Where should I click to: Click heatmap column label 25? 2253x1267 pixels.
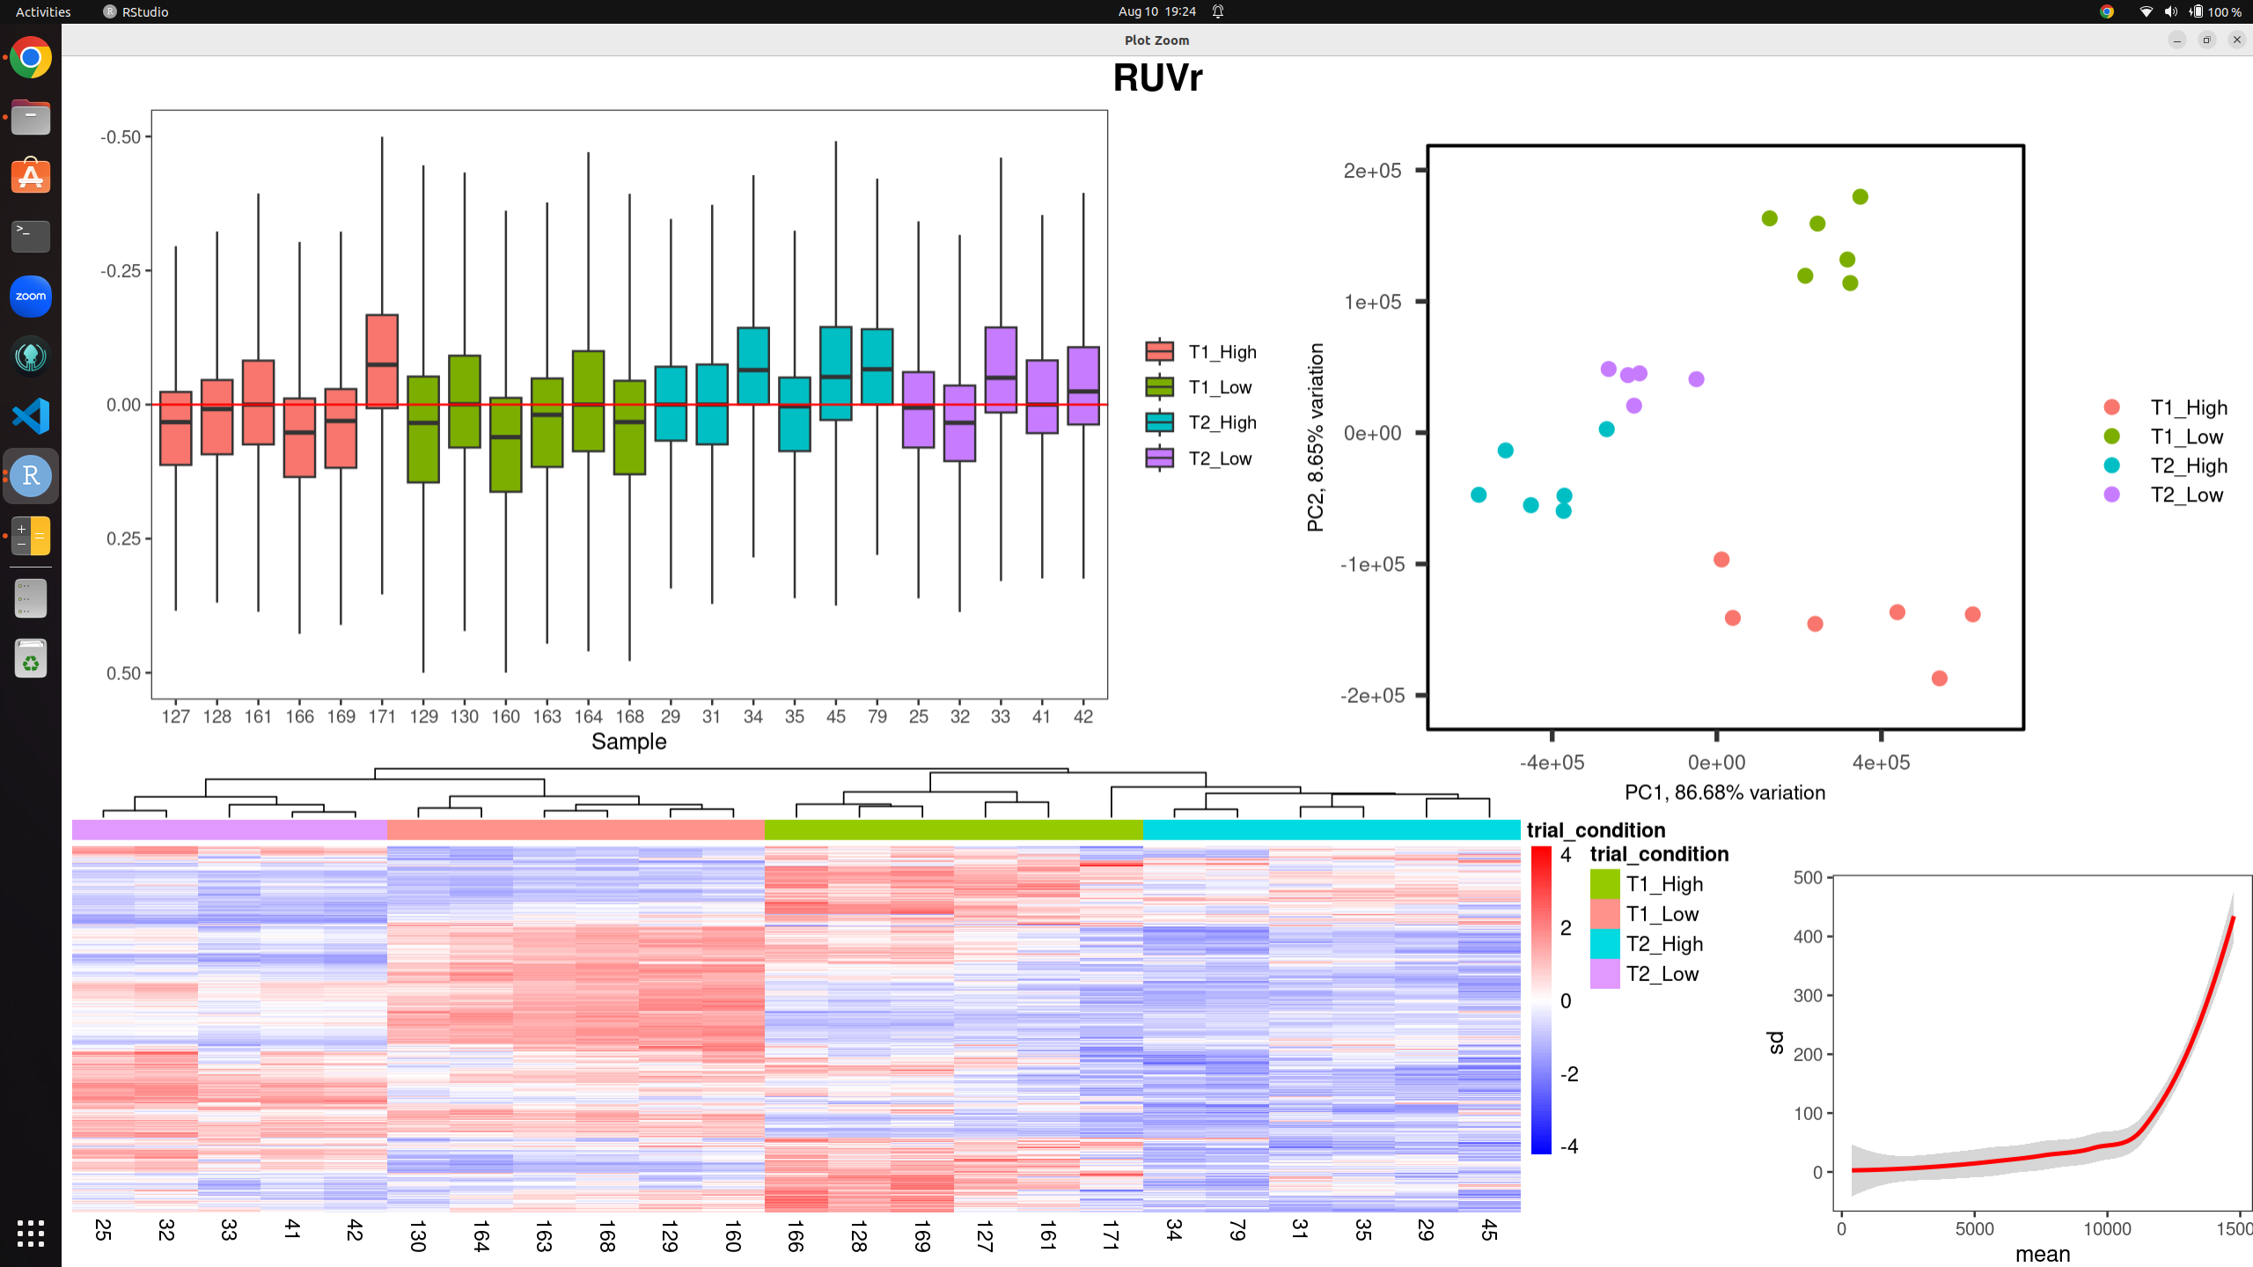103,1229
